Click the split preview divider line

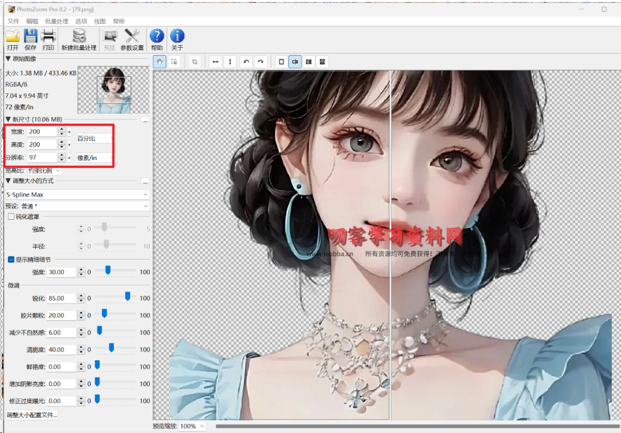(x=390, y=245)
